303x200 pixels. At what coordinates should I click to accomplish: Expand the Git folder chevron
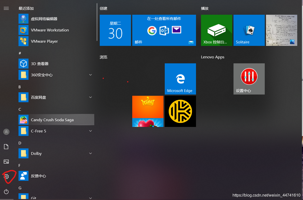point(90,198)
